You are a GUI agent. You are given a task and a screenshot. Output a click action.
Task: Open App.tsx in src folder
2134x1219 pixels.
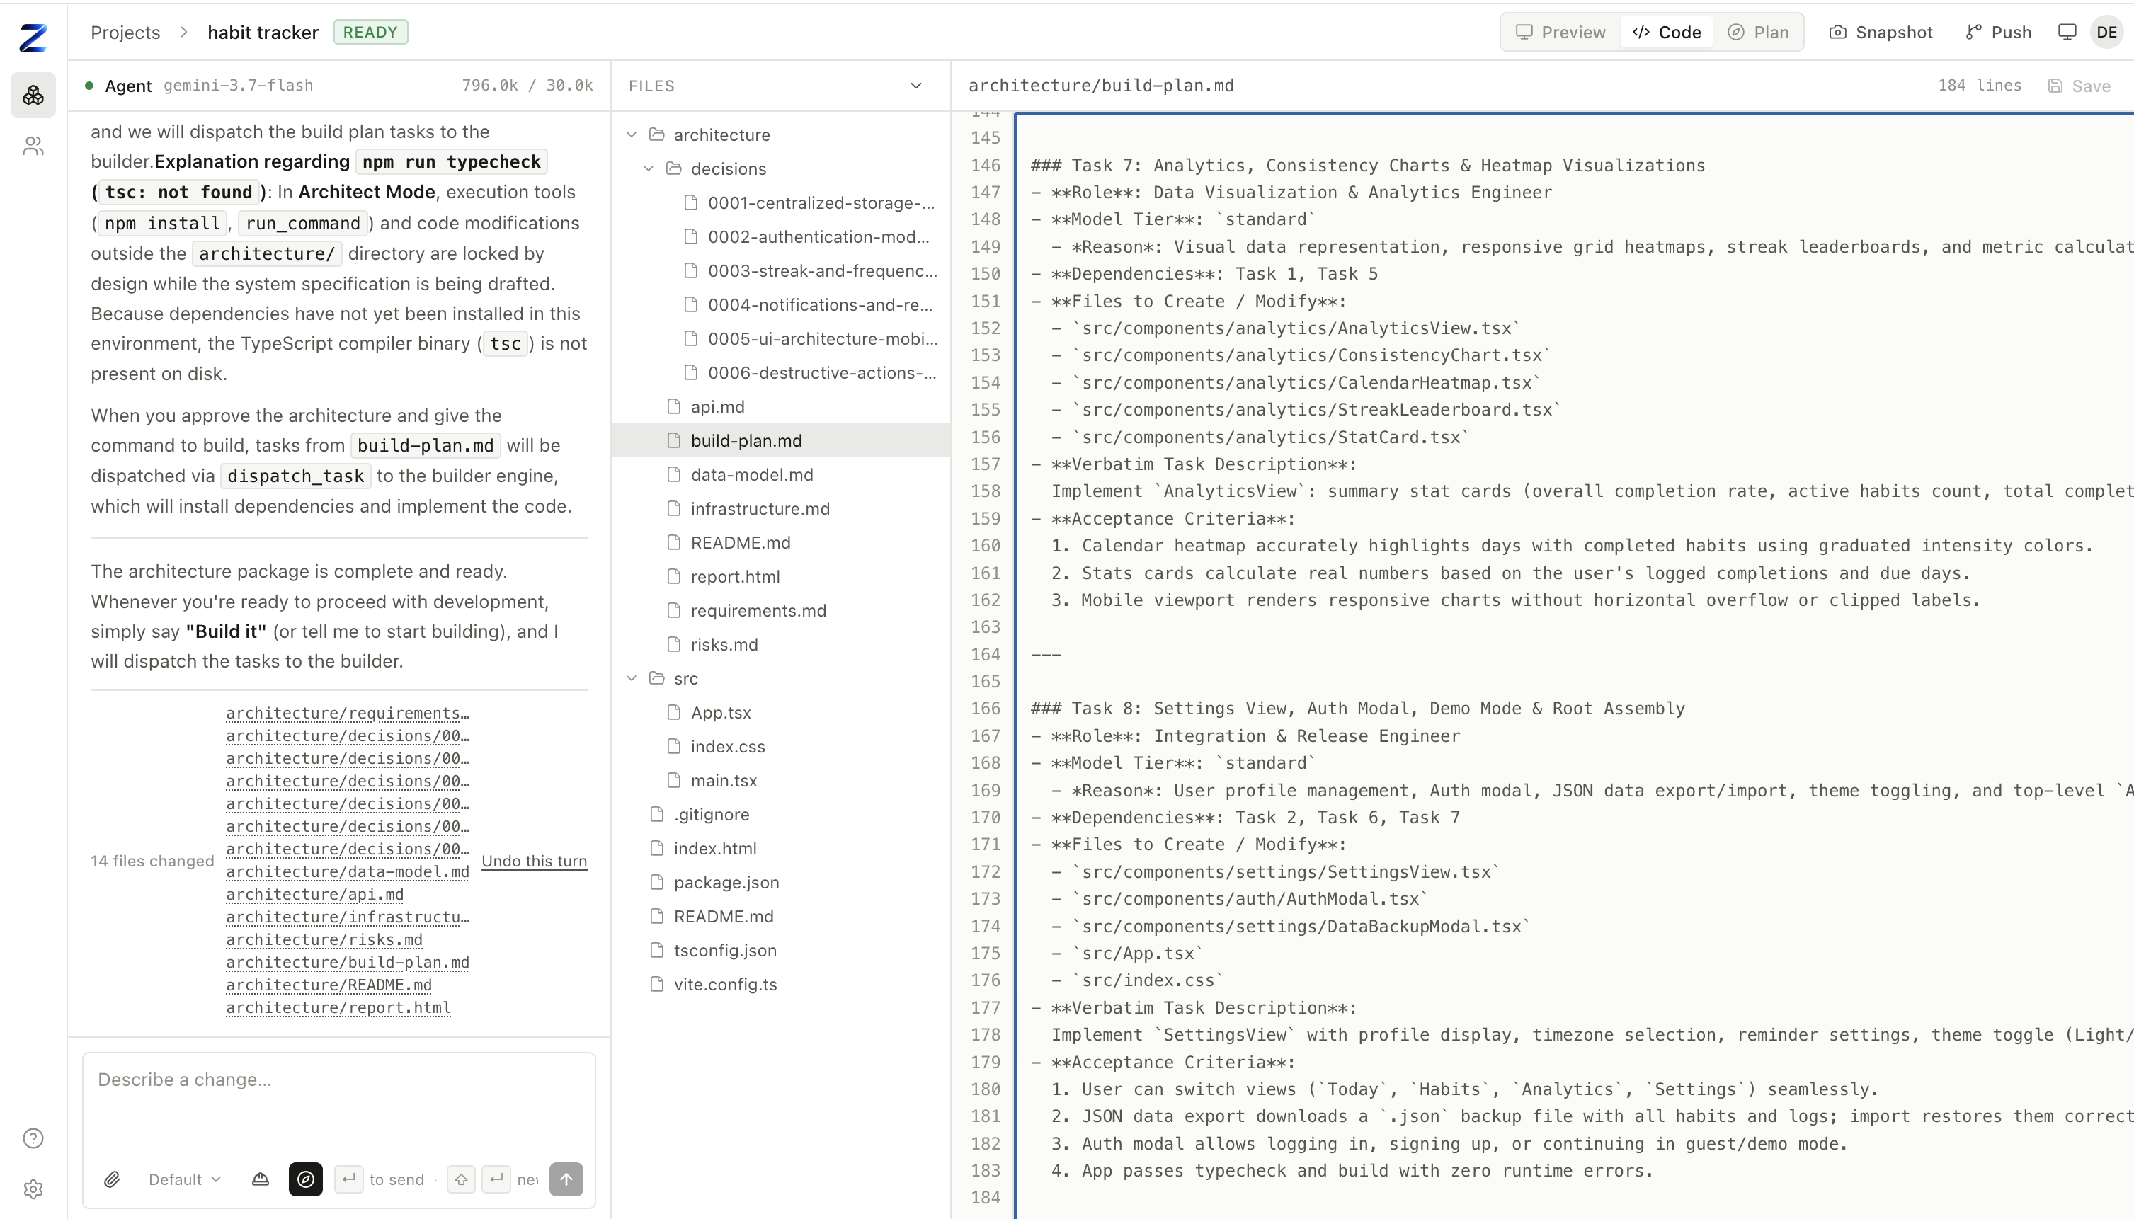click(781, 712)
